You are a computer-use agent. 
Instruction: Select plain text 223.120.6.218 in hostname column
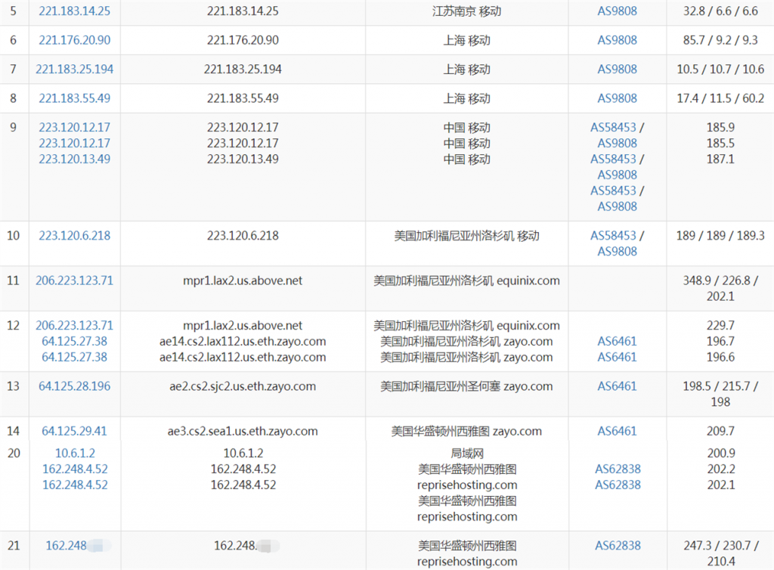coord(243,235)
